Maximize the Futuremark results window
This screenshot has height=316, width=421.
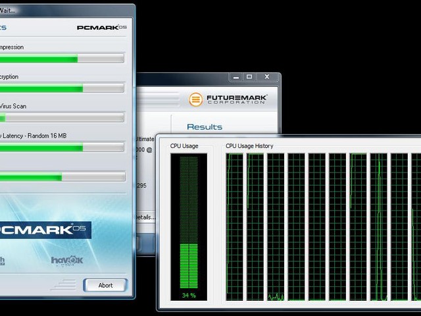point(249,77)
